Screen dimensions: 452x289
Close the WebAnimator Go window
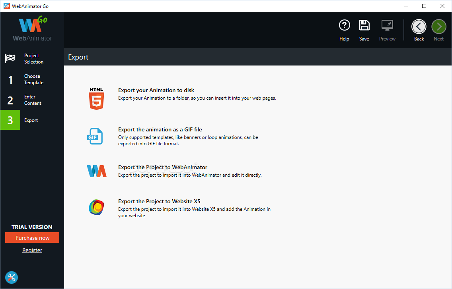[x=442, y=6]
